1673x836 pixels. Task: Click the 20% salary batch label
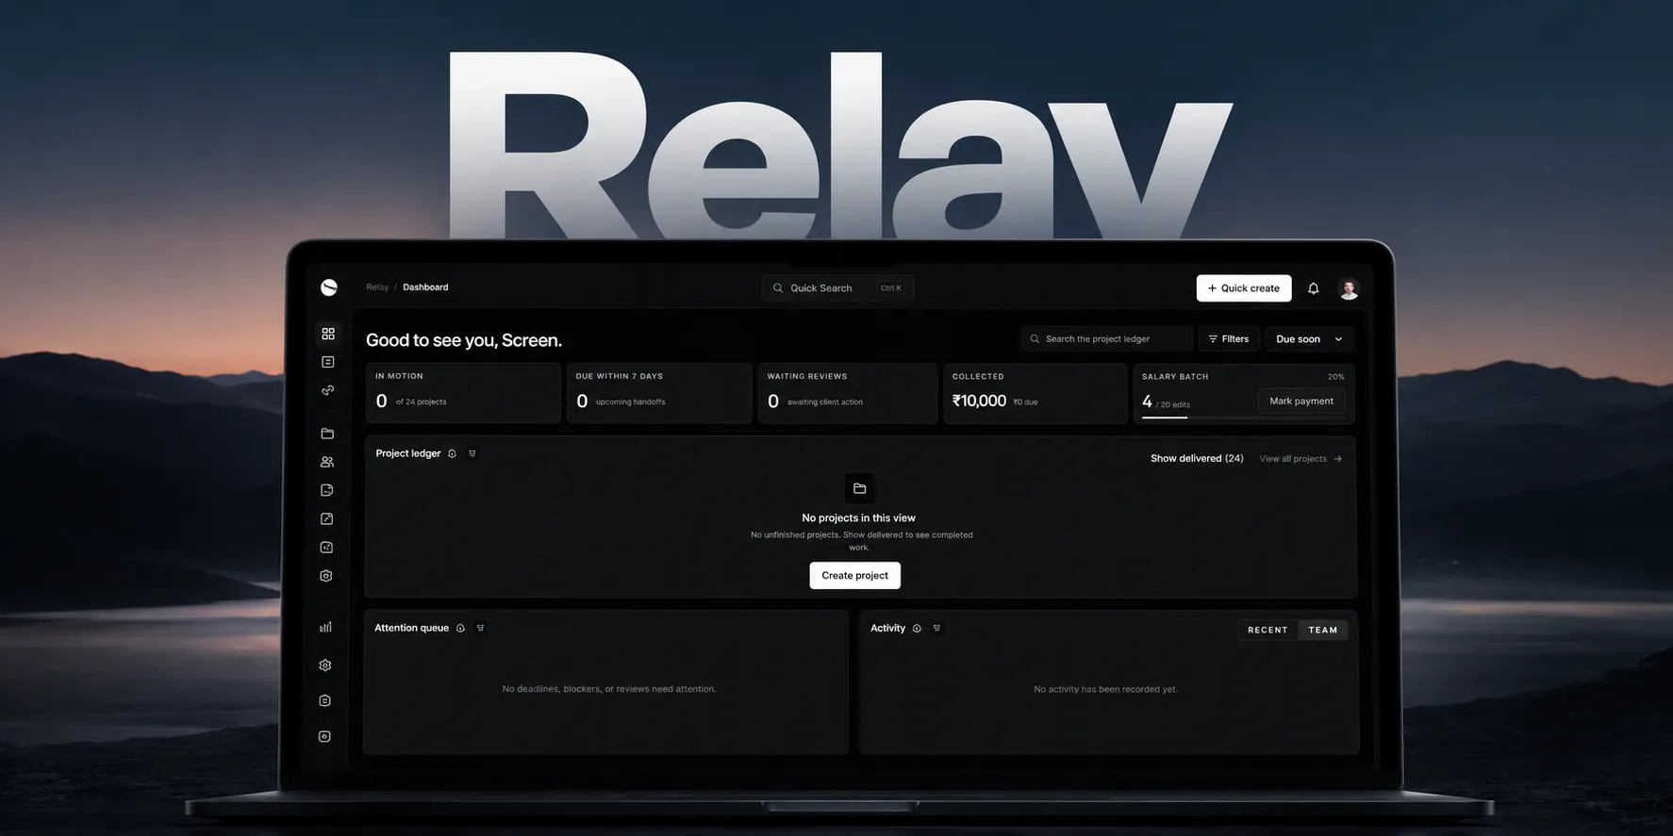click(x=1336, y=377)
